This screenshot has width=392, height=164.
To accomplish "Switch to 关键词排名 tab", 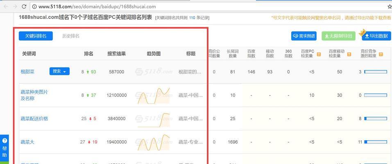I will [36, 36].
